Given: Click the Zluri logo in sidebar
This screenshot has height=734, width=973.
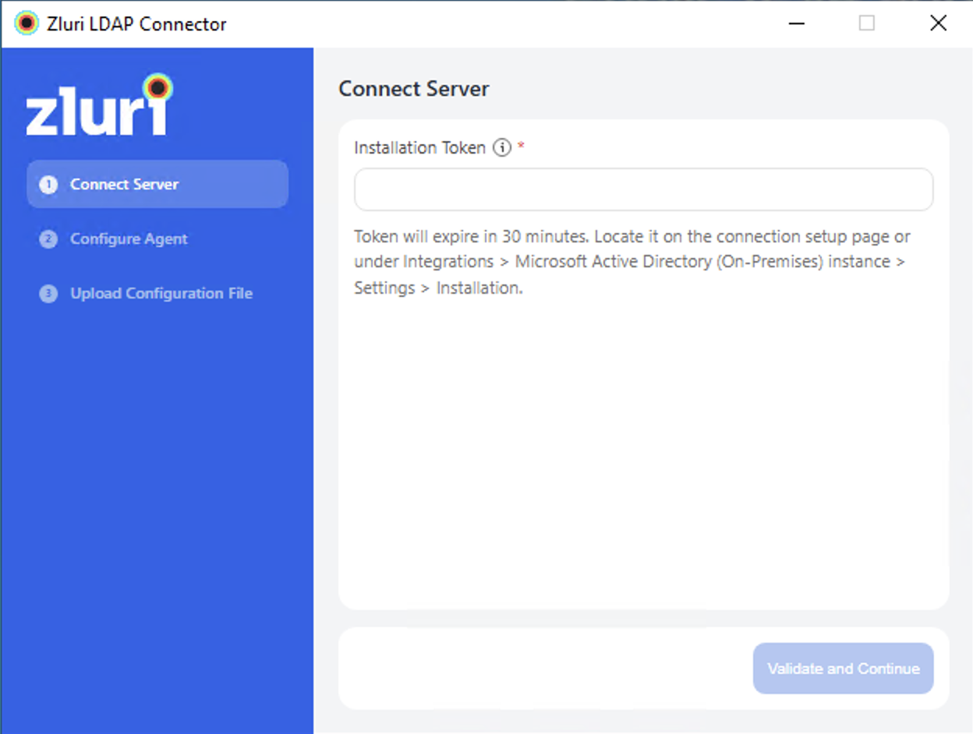Looking at the screenshot, I should click(99, 105).
